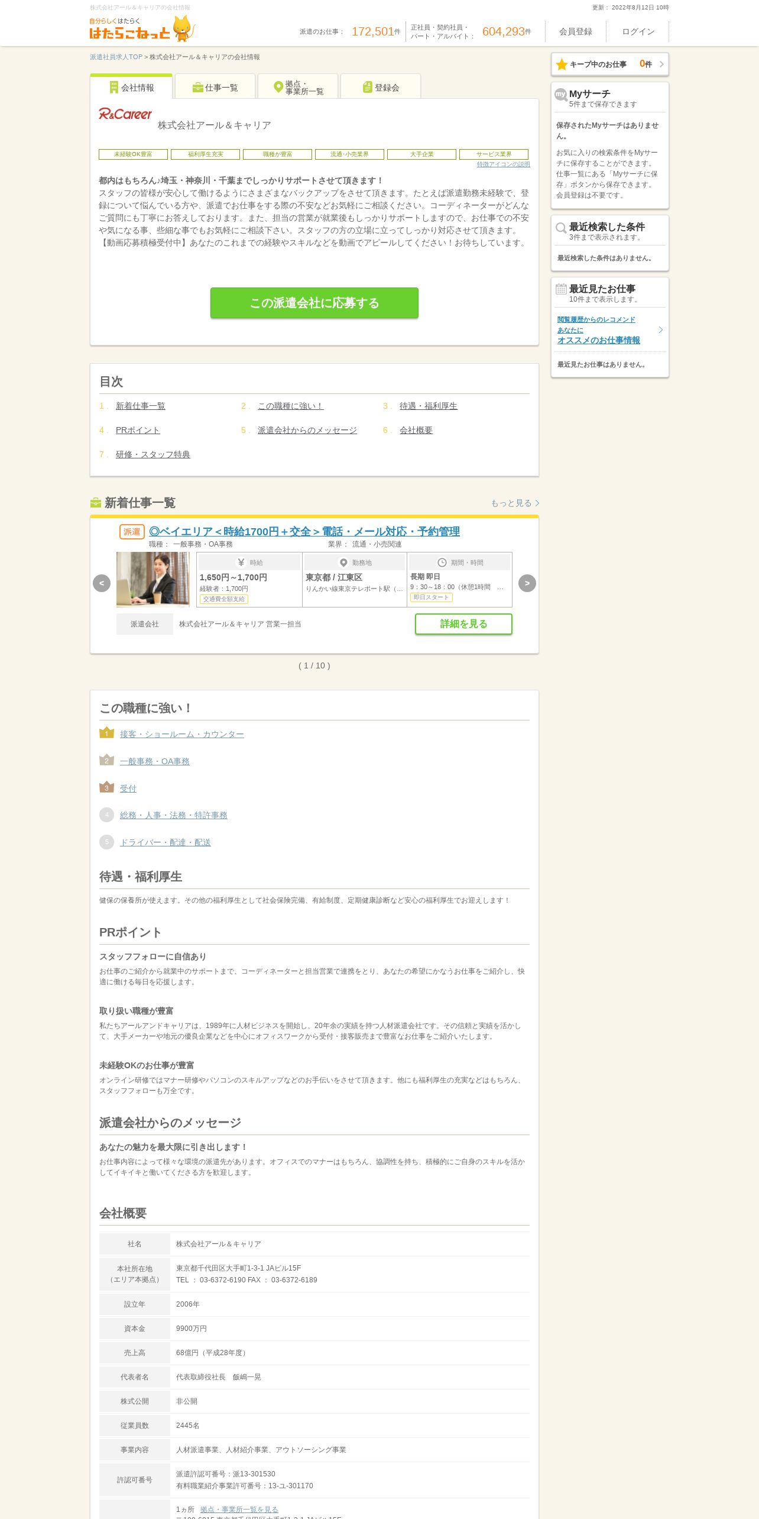Click the grey rank 4 circle icon
Image resolution: width=759 pixels, height=1519 pixels.
(x=106, y=815)
